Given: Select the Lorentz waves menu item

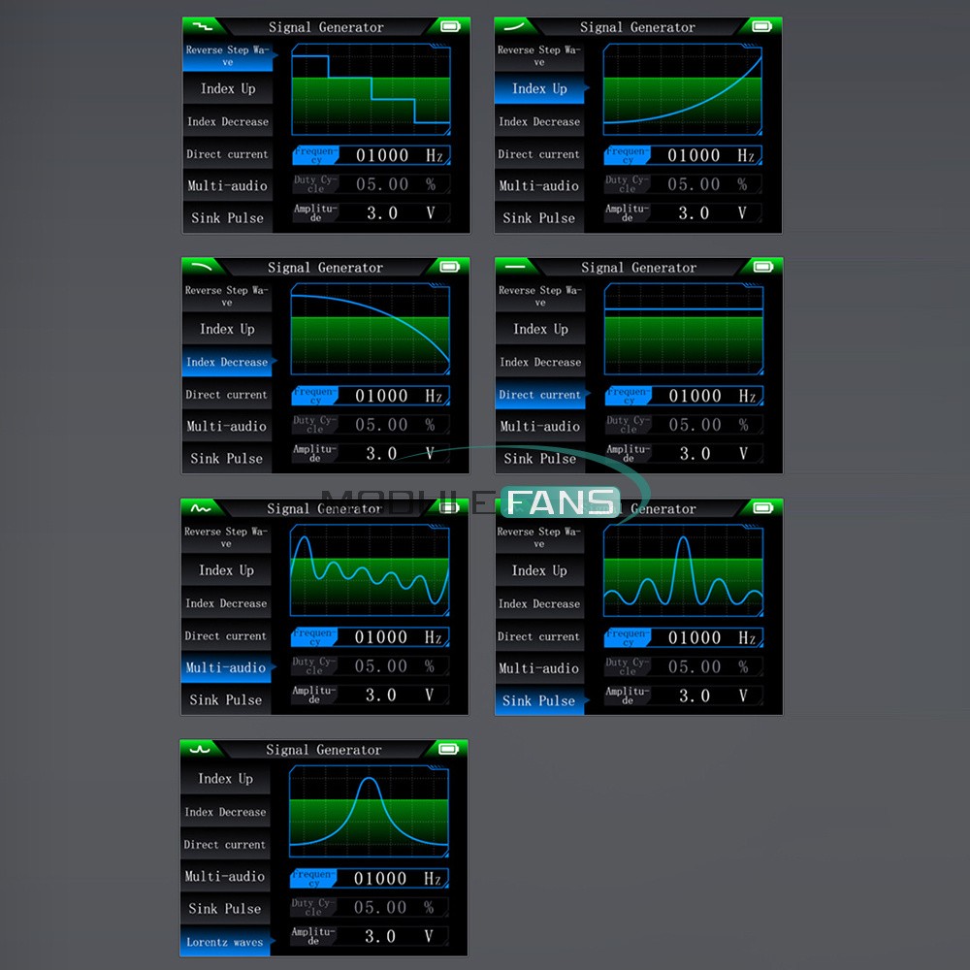Looking at the screenshot, I should coord(225,941).
